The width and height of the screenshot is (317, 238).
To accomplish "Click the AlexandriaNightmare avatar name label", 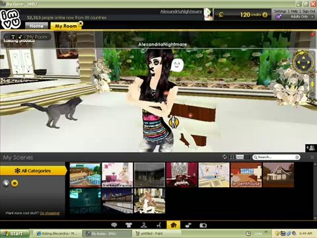I will tap(162, 44).
